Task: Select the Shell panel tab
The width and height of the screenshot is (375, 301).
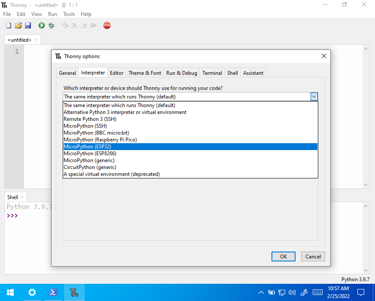Action: point(12,197)
